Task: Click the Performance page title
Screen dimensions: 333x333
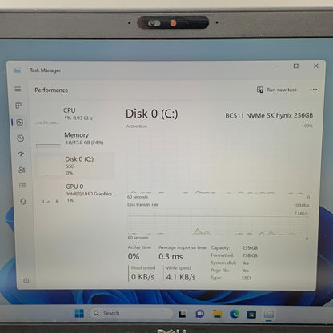Action: pos(51,90)
